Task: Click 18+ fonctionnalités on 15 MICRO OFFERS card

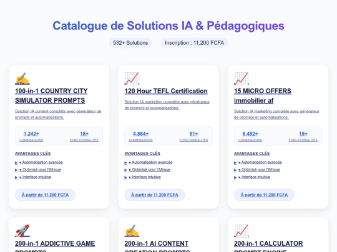Action: pyautogui.click(x=303, y=136)
